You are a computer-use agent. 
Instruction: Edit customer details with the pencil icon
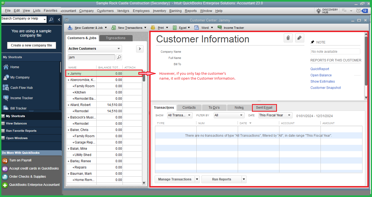(x=299, y=38)
